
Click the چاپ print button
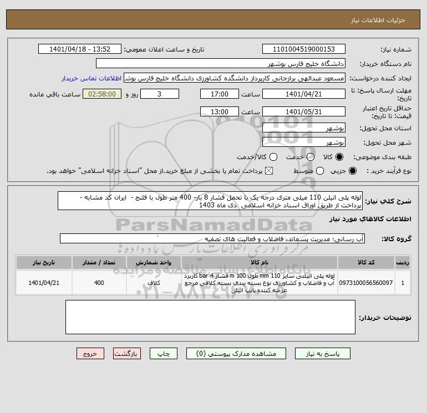coord(164,354)
